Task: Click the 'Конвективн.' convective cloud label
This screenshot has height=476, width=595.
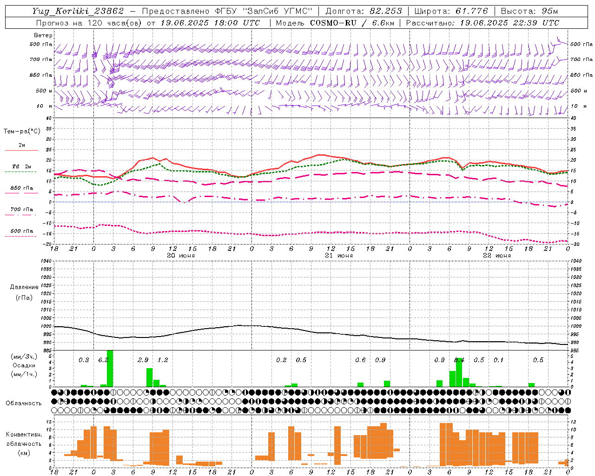Action: (x=24, y=435)
